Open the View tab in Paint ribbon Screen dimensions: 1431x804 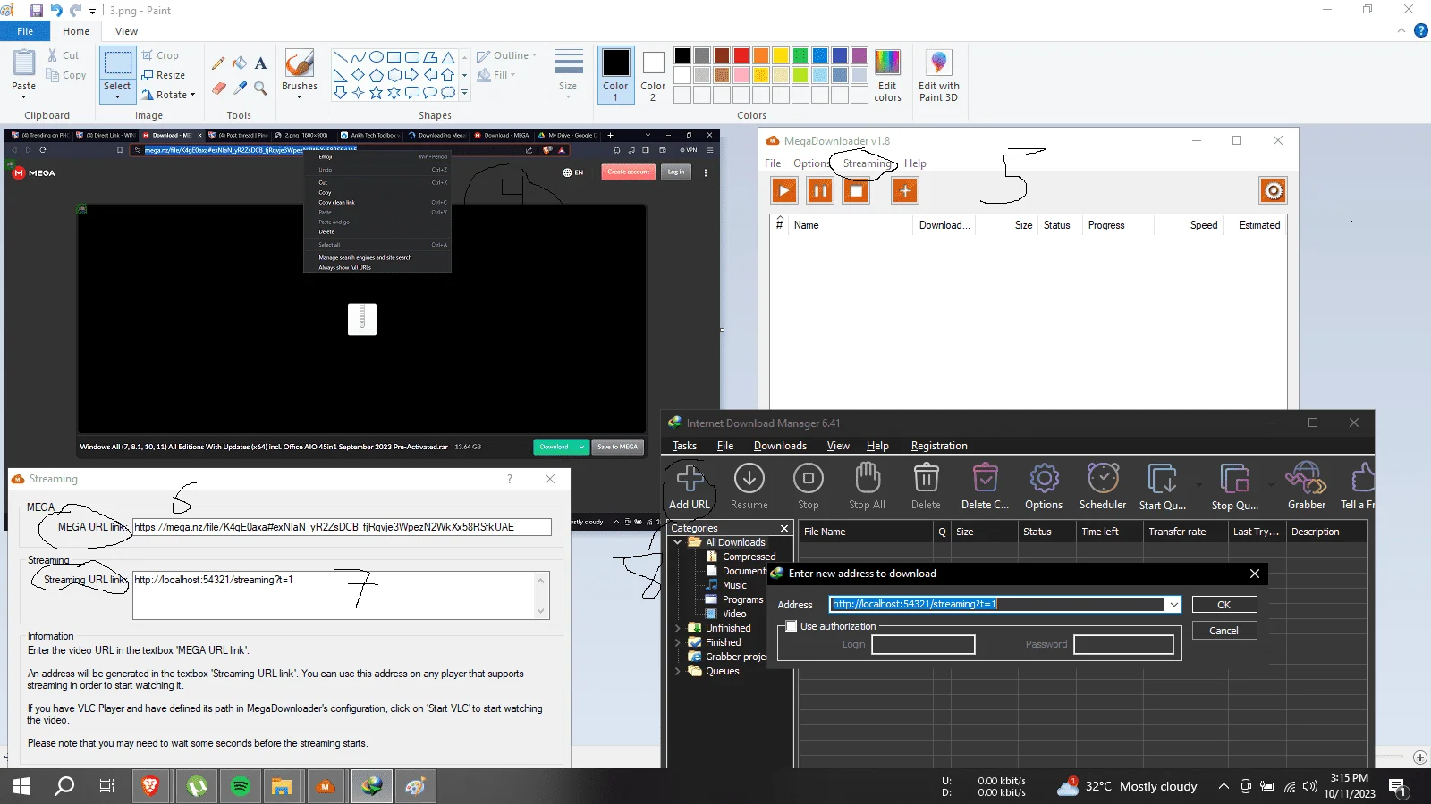coord(126,31)
